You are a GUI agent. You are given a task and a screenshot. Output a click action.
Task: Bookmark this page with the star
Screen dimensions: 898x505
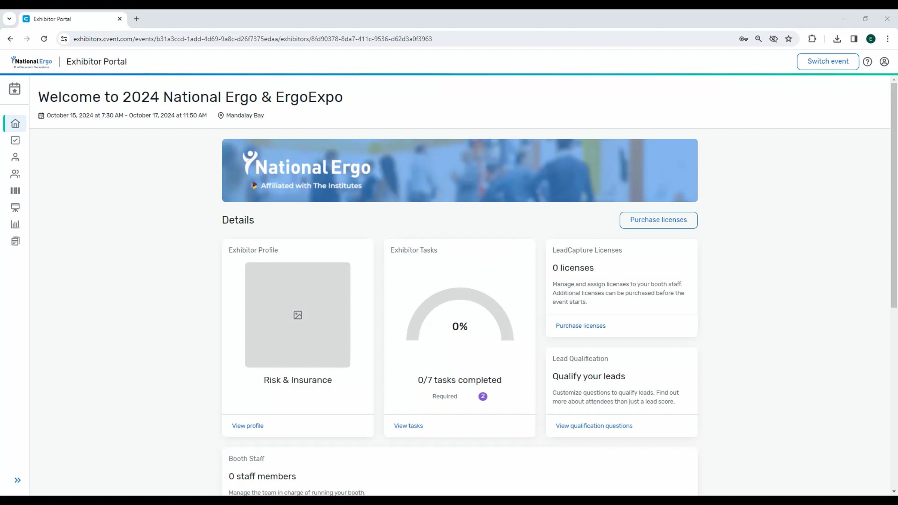tap(788, 39)
